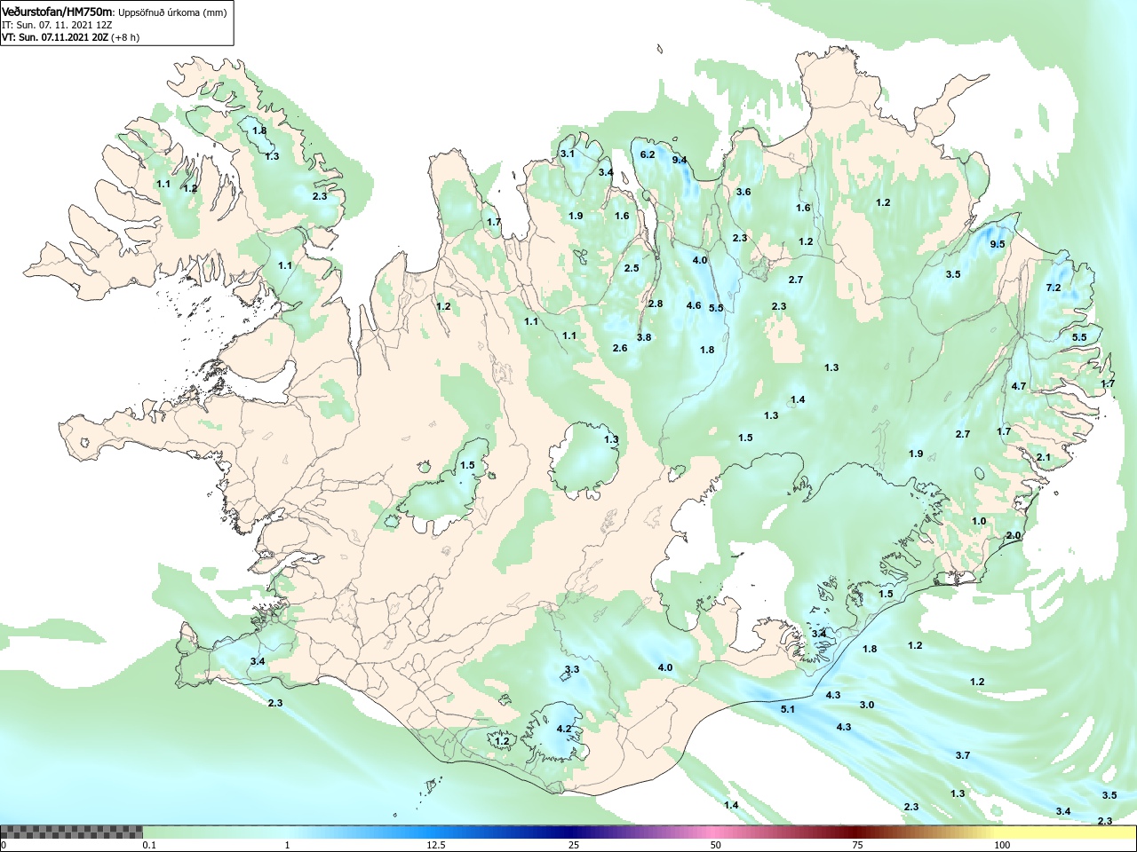Screen dimensions: 1137x852
Task: Click the 100 label on color scale
Action: pos(1002,845)
